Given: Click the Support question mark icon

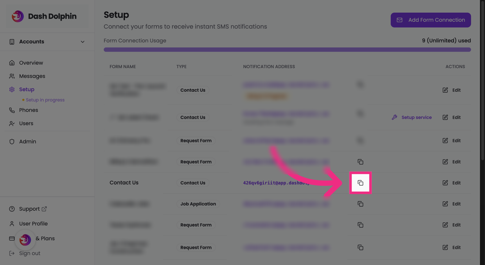Looking at the screenshot, I should [x=12, y=209].
